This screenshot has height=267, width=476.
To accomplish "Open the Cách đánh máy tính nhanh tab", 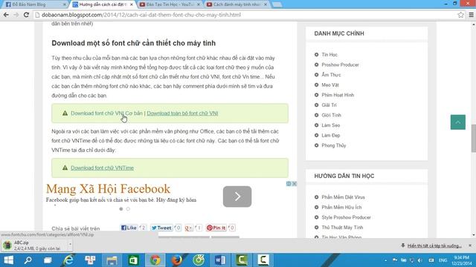I will click(236, 4).
